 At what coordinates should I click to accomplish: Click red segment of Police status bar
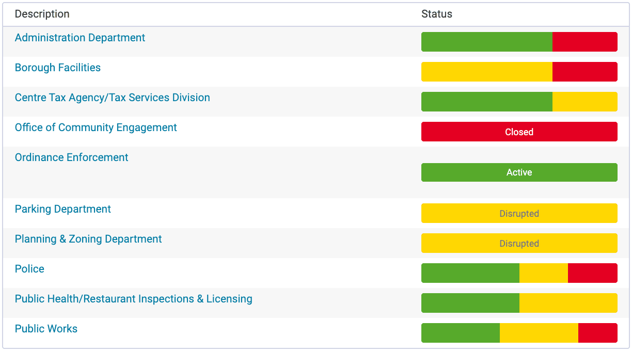(593, 273)
